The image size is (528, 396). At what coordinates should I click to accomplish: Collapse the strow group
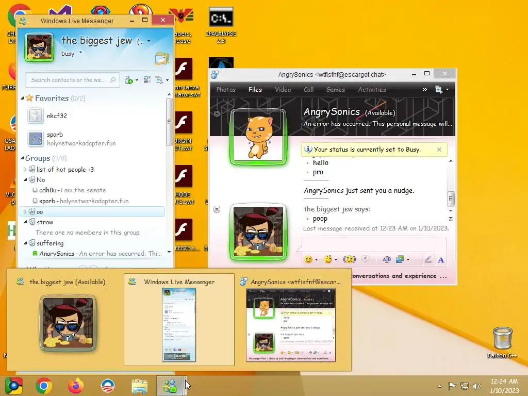click(x=25, y=222)
